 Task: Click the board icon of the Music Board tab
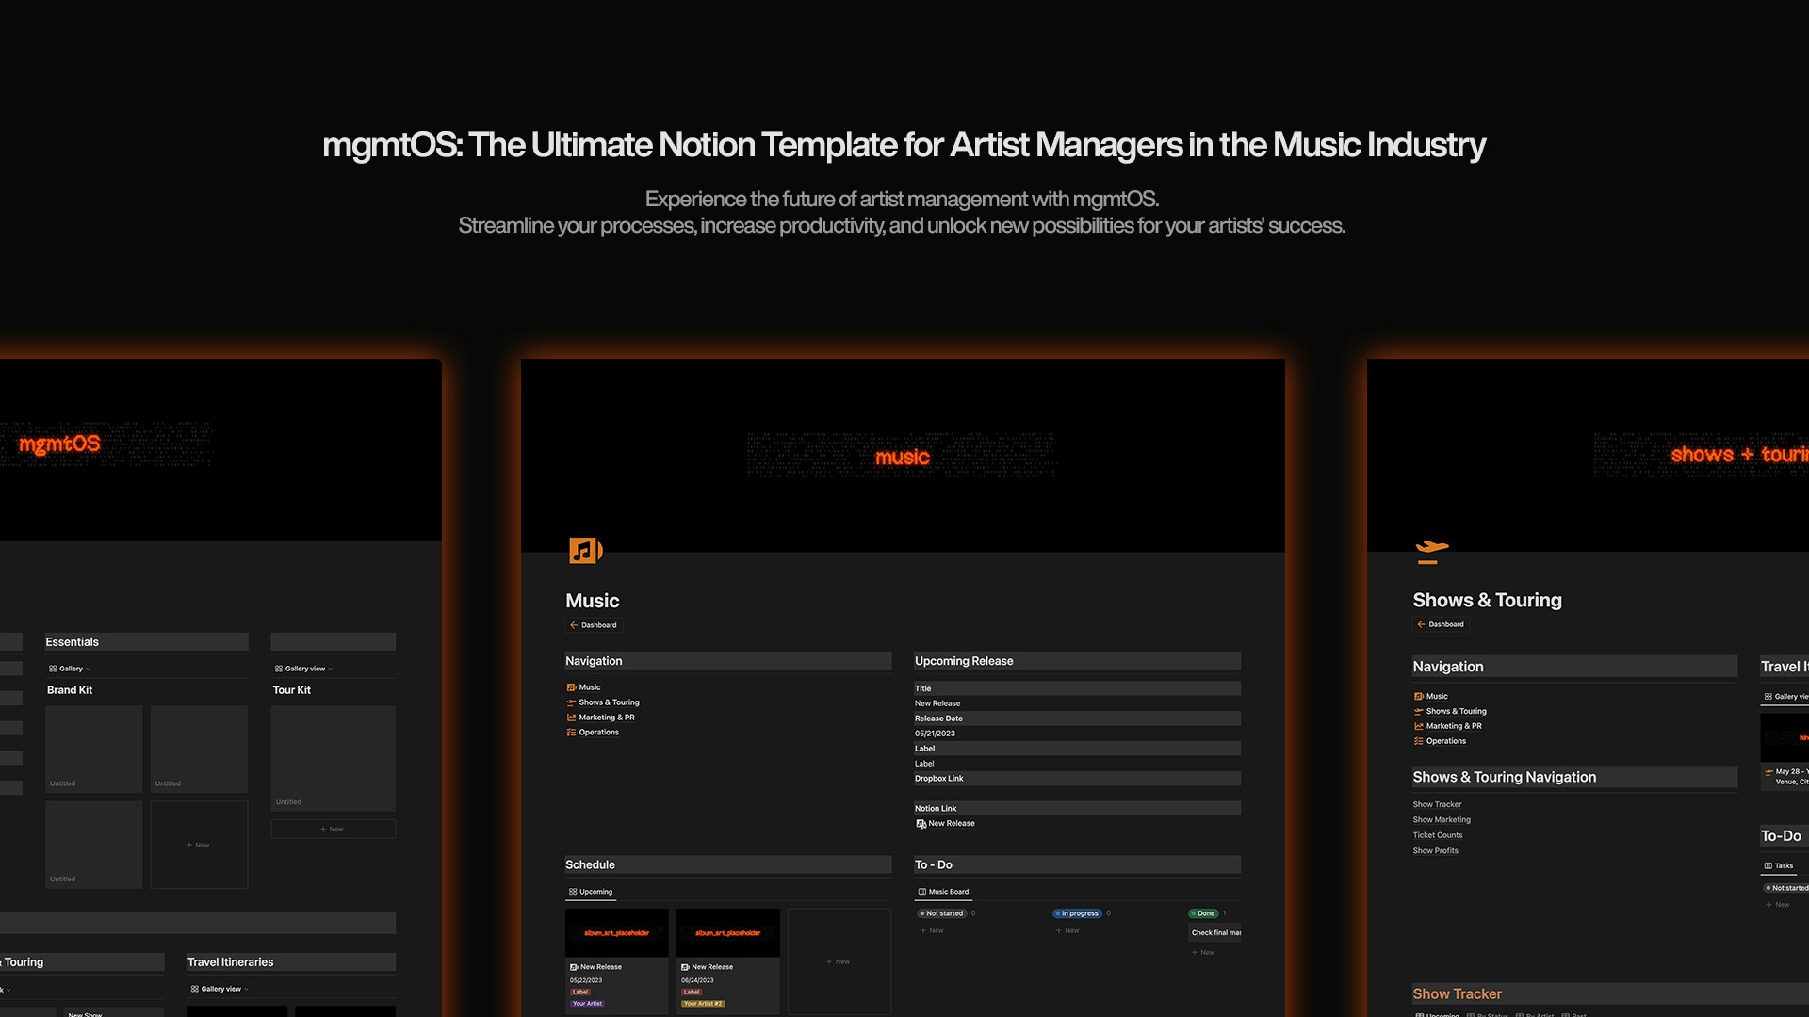[922, 892]
